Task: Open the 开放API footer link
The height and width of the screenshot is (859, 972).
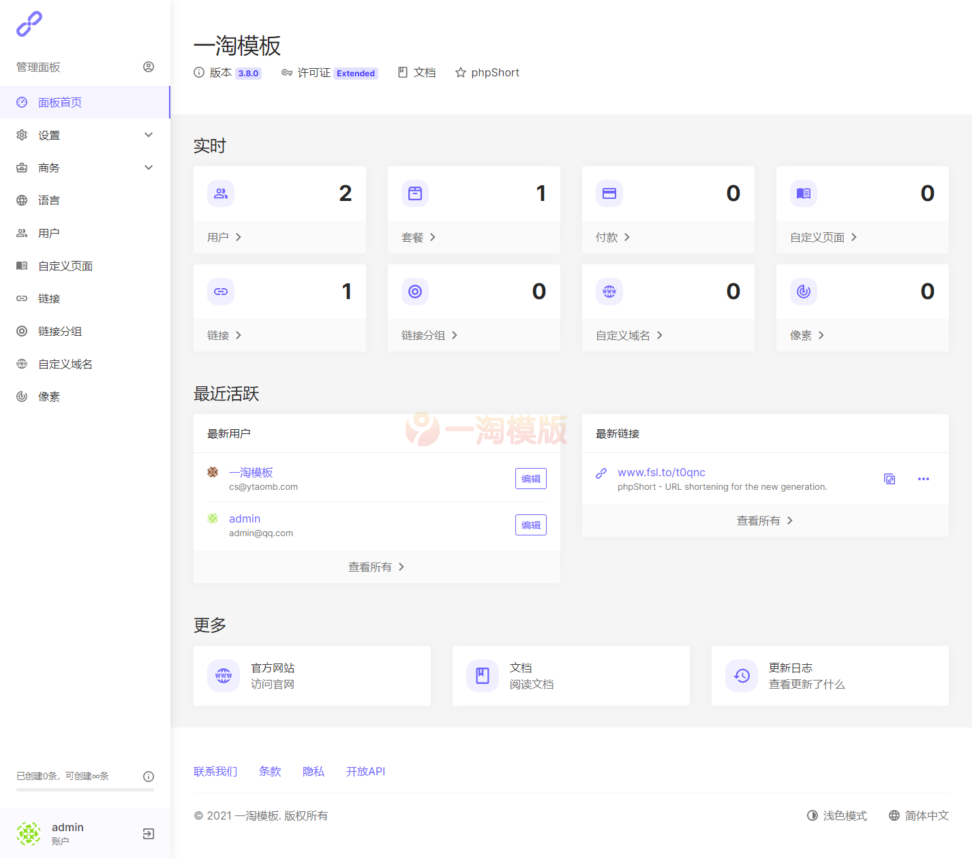Action: click(x=365, y=771)
